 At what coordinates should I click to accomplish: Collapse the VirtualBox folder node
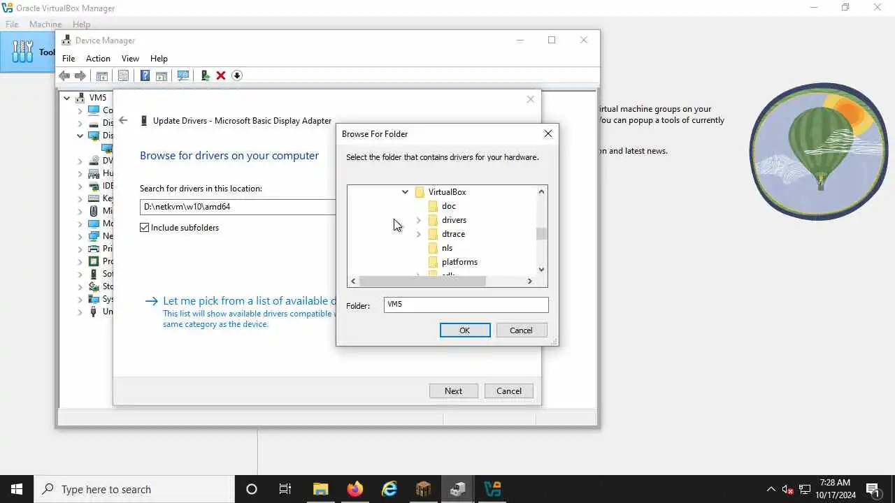[x=405, y=192]
